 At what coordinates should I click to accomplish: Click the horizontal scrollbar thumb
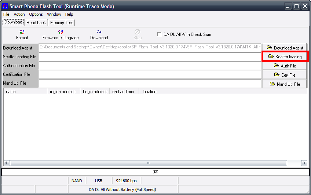pos(149,163)
